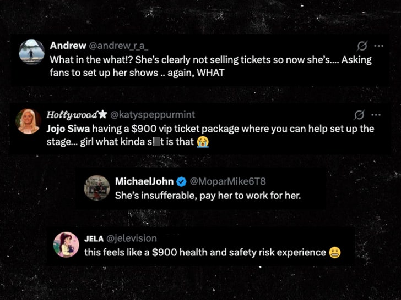
Task: Click MichaelJohn's profile avatar
Action: [97, 188]
